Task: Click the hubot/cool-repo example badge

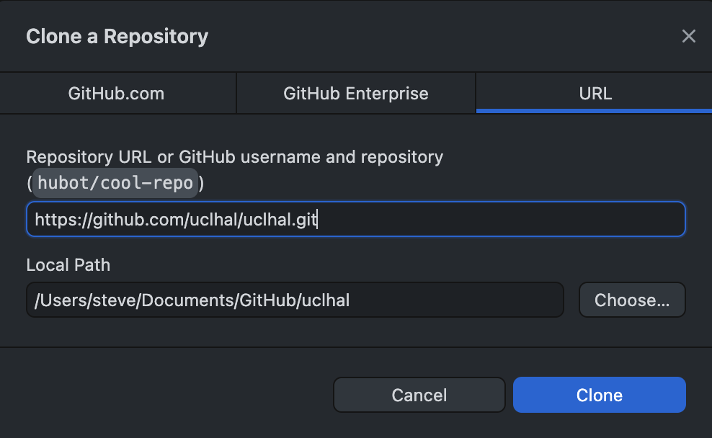Action: [115, 182]
